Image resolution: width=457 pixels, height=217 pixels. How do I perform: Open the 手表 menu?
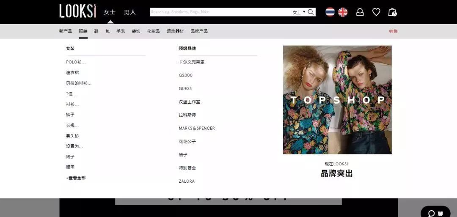[x=121, y=31]
